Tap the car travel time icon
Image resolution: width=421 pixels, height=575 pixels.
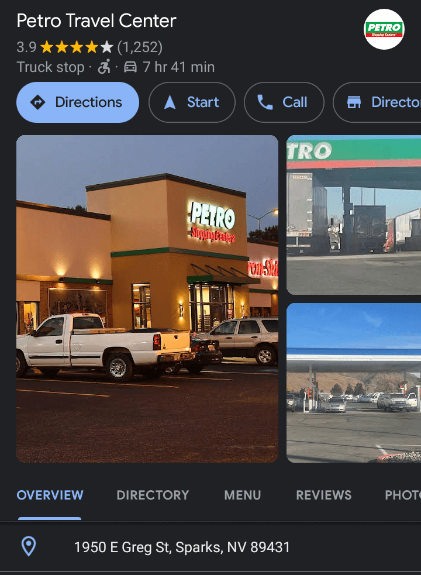click(130, 67)
